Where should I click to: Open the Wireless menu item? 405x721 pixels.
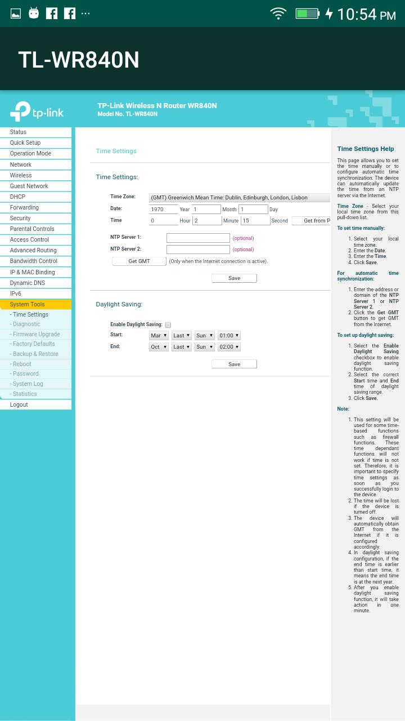21,175
